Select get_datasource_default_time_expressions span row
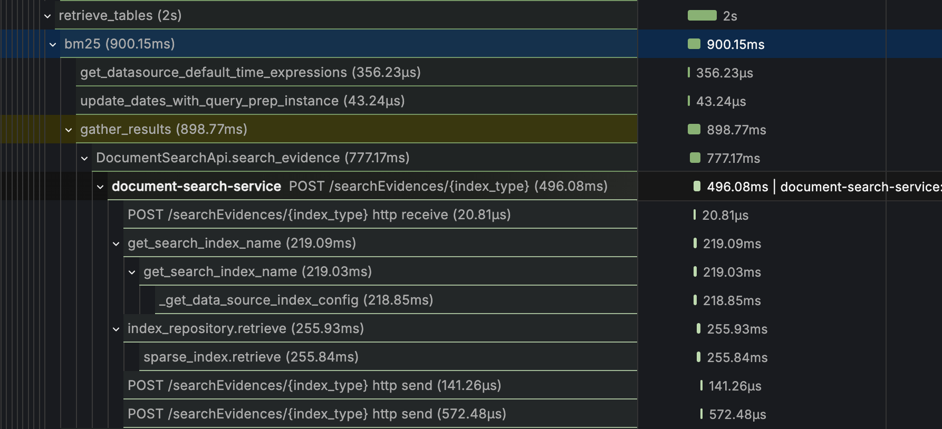This screenshot has width=942, height=429. click(x=250, y=73)
